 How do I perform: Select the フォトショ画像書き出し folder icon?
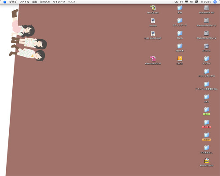206,84
